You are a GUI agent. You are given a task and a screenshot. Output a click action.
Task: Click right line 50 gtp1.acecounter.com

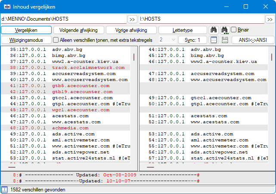(x=204, y=104)
